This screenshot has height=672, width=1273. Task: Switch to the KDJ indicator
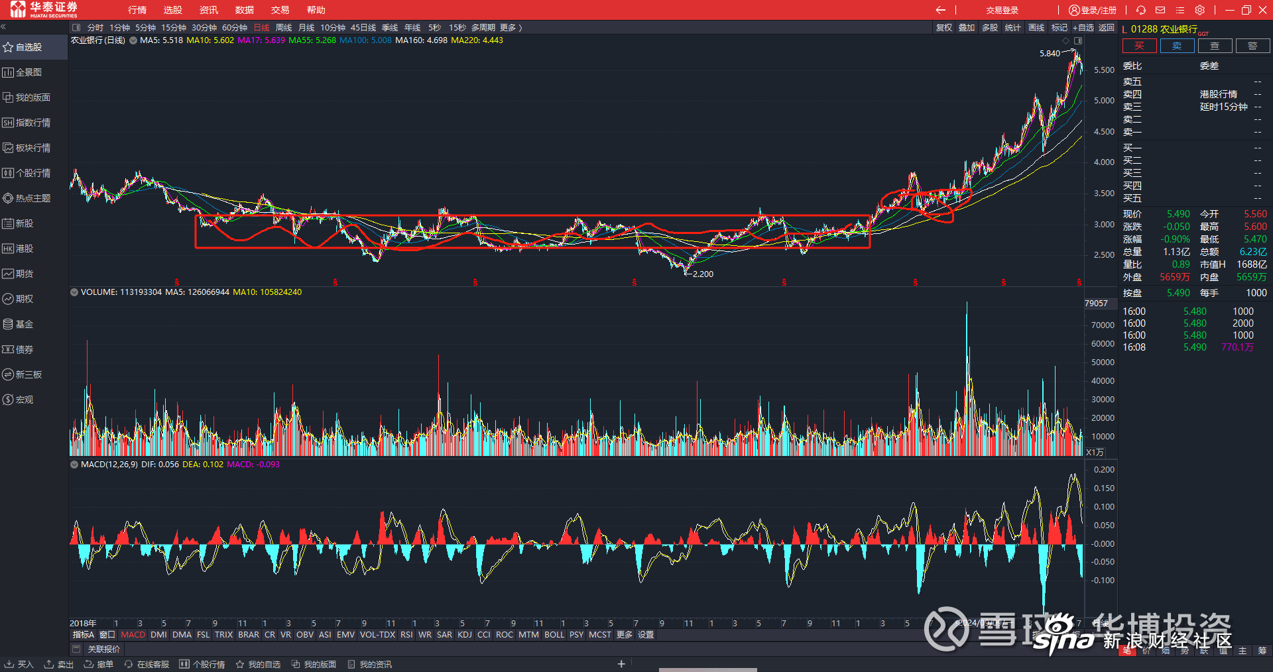[x=465, y=635]
